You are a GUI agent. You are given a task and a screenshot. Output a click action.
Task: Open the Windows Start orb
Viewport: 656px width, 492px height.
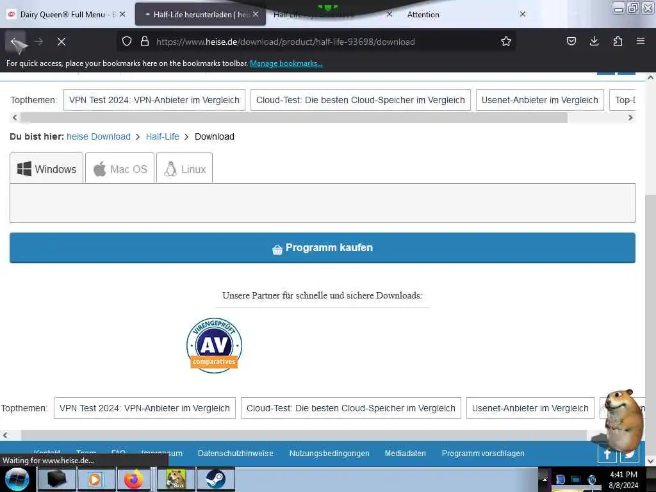(x=17, y=479)
